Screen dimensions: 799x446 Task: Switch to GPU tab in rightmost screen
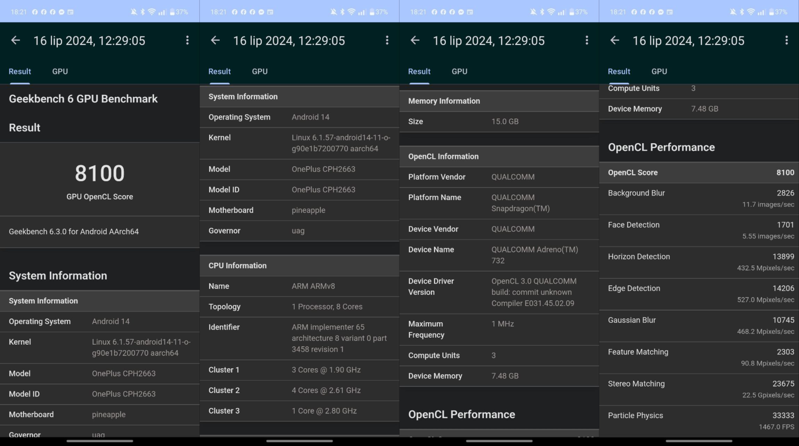pyautogui.click(x=659, y=71)
